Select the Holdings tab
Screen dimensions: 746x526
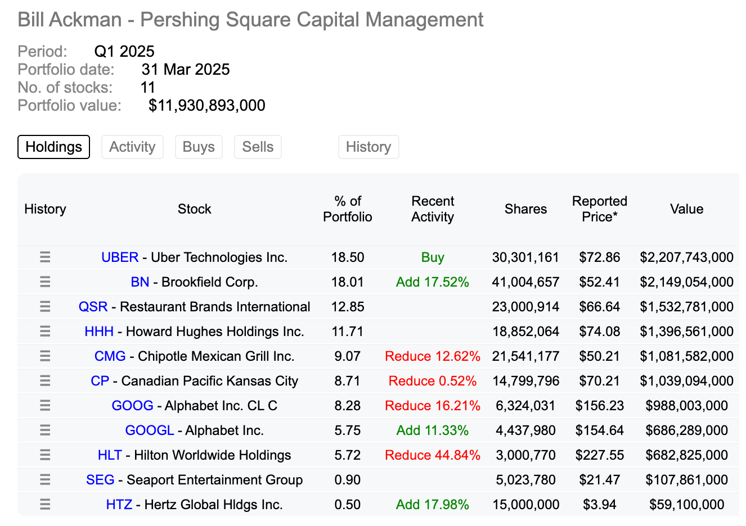coord(54,147)
